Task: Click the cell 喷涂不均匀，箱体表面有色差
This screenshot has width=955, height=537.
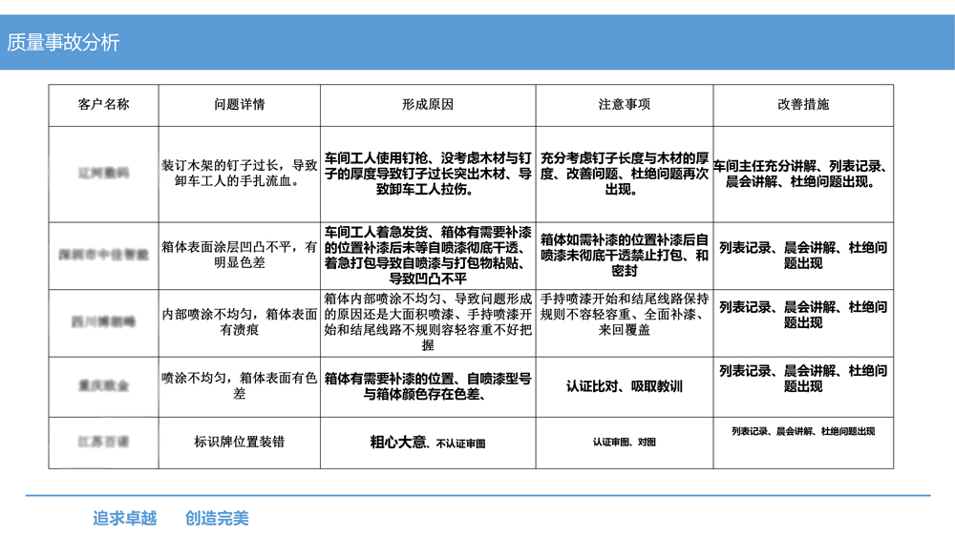Action: [240, 385]
